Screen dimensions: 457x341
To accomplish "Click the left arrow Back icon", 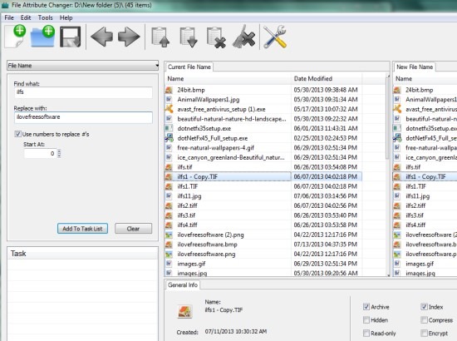I will [x=101, y=37].
